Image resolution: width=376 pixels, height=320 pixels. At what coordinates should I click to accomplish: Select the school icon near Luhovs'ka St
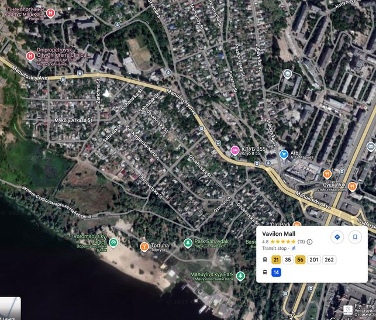tap(287, 74)
